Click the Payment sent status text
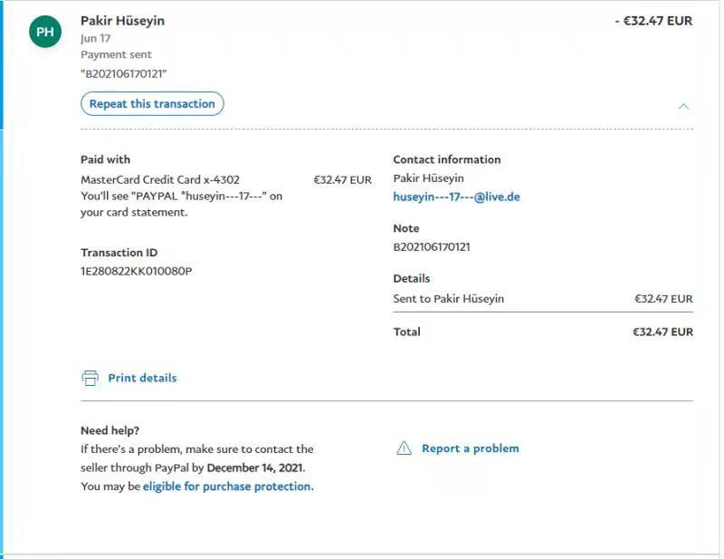The image size is (724, 559). (x=116, y=54)
